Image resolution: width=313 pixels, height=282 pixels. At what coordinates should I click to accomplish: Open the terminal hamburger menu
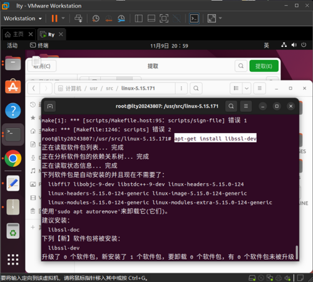pyautogui.click(x=246, y=106)
